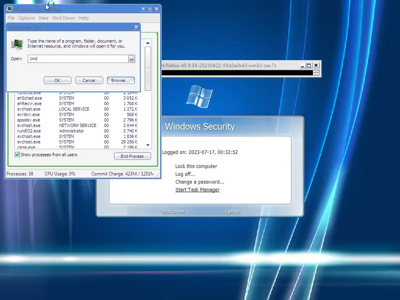Screen dimensions: 400x300
Task: Select svchost.exe NETWORK SERVICE row
Action: (77, 125)
